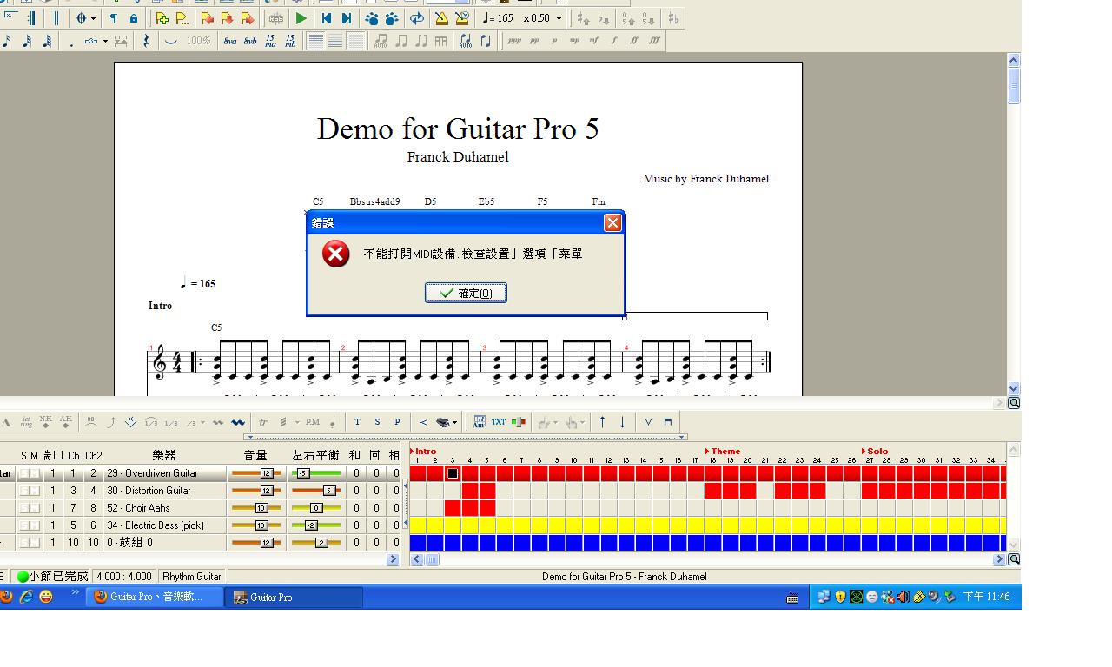Image resolution: width=1112 pixels, height=667 pixels.
Task: Jump to the first bar
Action: click(x=327, y=18)
